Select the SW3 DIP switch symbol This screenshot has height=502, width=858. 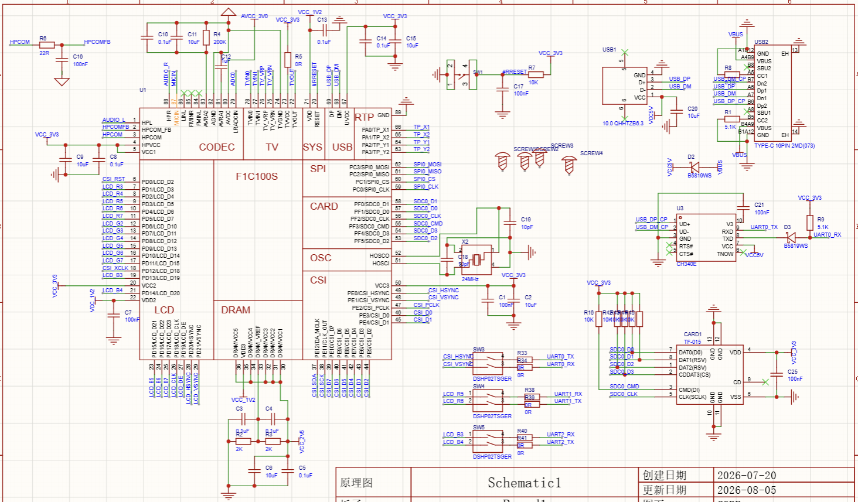coord(488,364)
